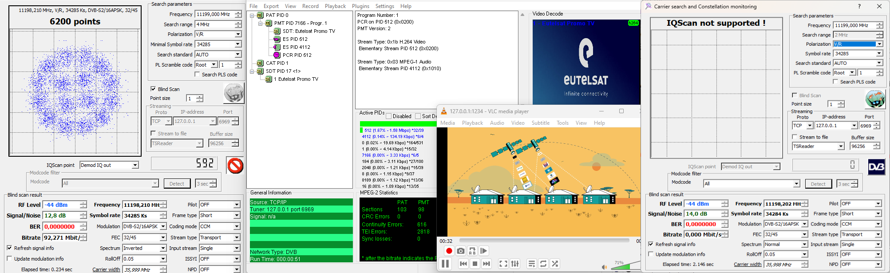This screenshot has height=273, width=890.
Task: Open the Plugins menu
Action: pos(360,6)
